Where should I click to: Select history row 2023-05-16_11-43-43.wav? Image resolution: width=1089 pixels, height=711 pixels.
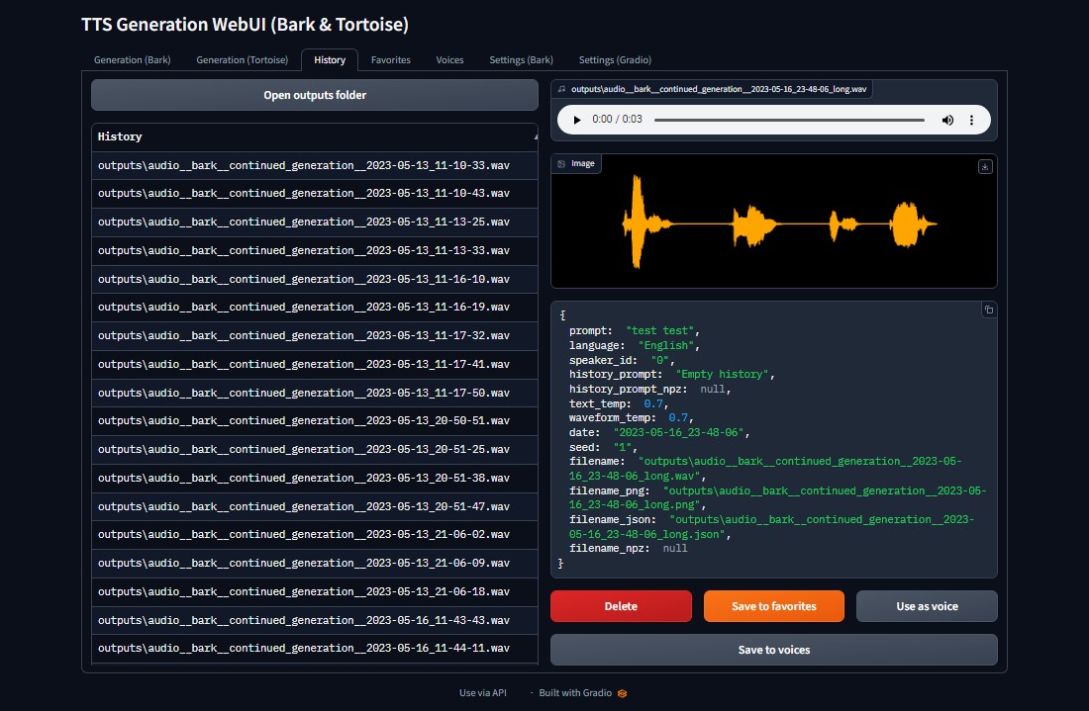click(x=315, y=620)
